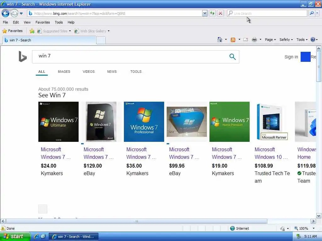Click the Live Search input box
Image resolution: width=322 pixels, height=241 pixels.
267,13
